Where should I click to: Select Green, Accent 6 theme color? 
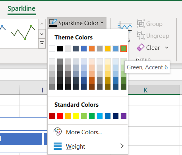124,49
